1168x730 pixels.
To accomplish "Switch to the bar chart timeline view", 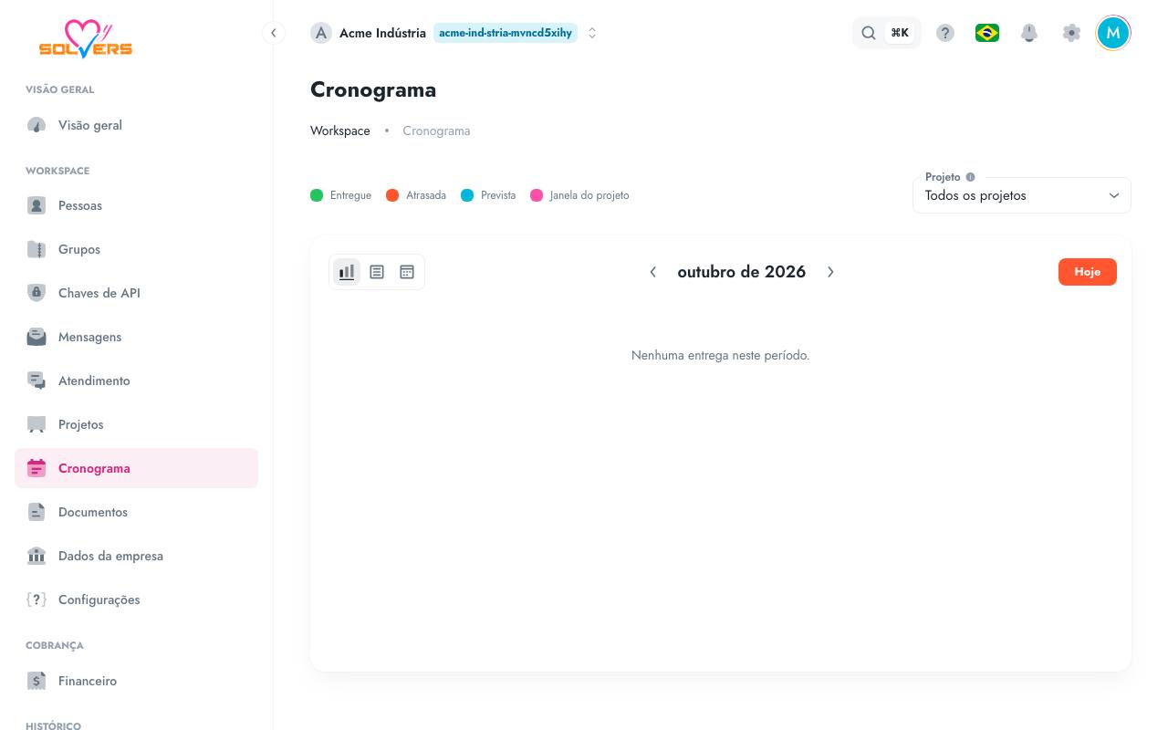I will pos(347,272).
